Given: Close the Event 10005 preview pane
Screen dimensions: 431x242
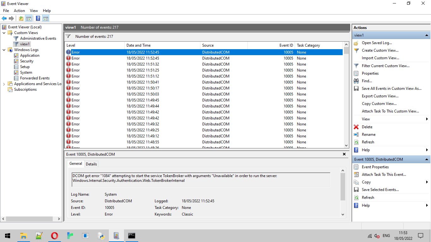Looking at the screenshot, I should pyautogui.click(x=344, y=154).
